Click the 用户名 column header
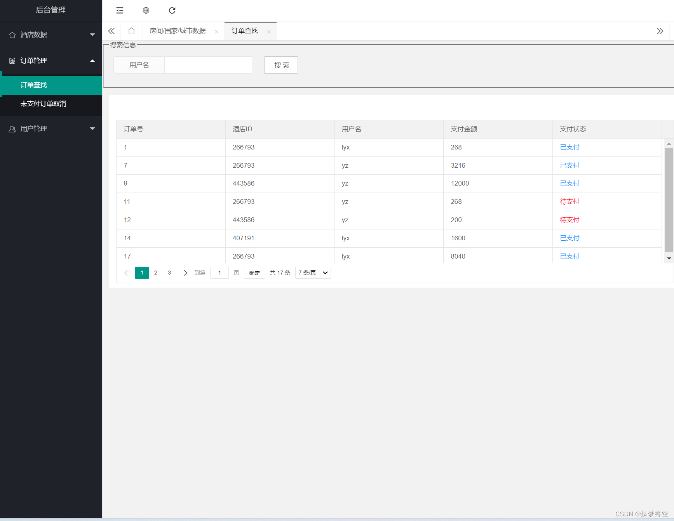Screen dimensions: 674x521 click(x=389, y=129)
